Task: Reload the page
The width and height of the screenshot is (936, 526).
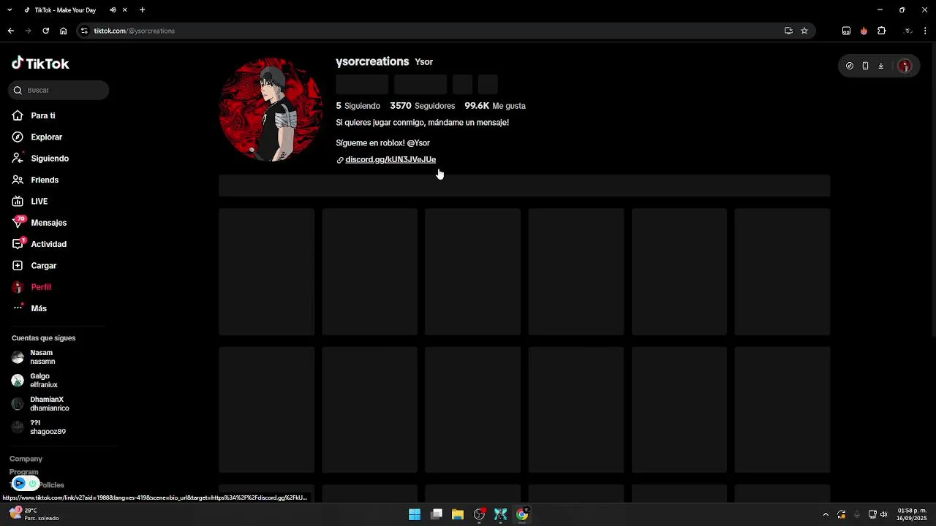Action: click(45, 31)
